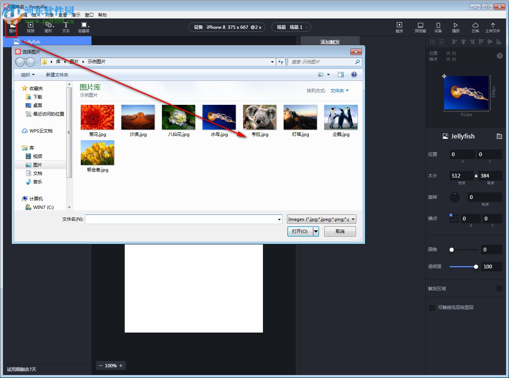Screen dimensions: 509x378
Task: Open the view mode dropdown arrow
Action: click(x=328, y=75)
